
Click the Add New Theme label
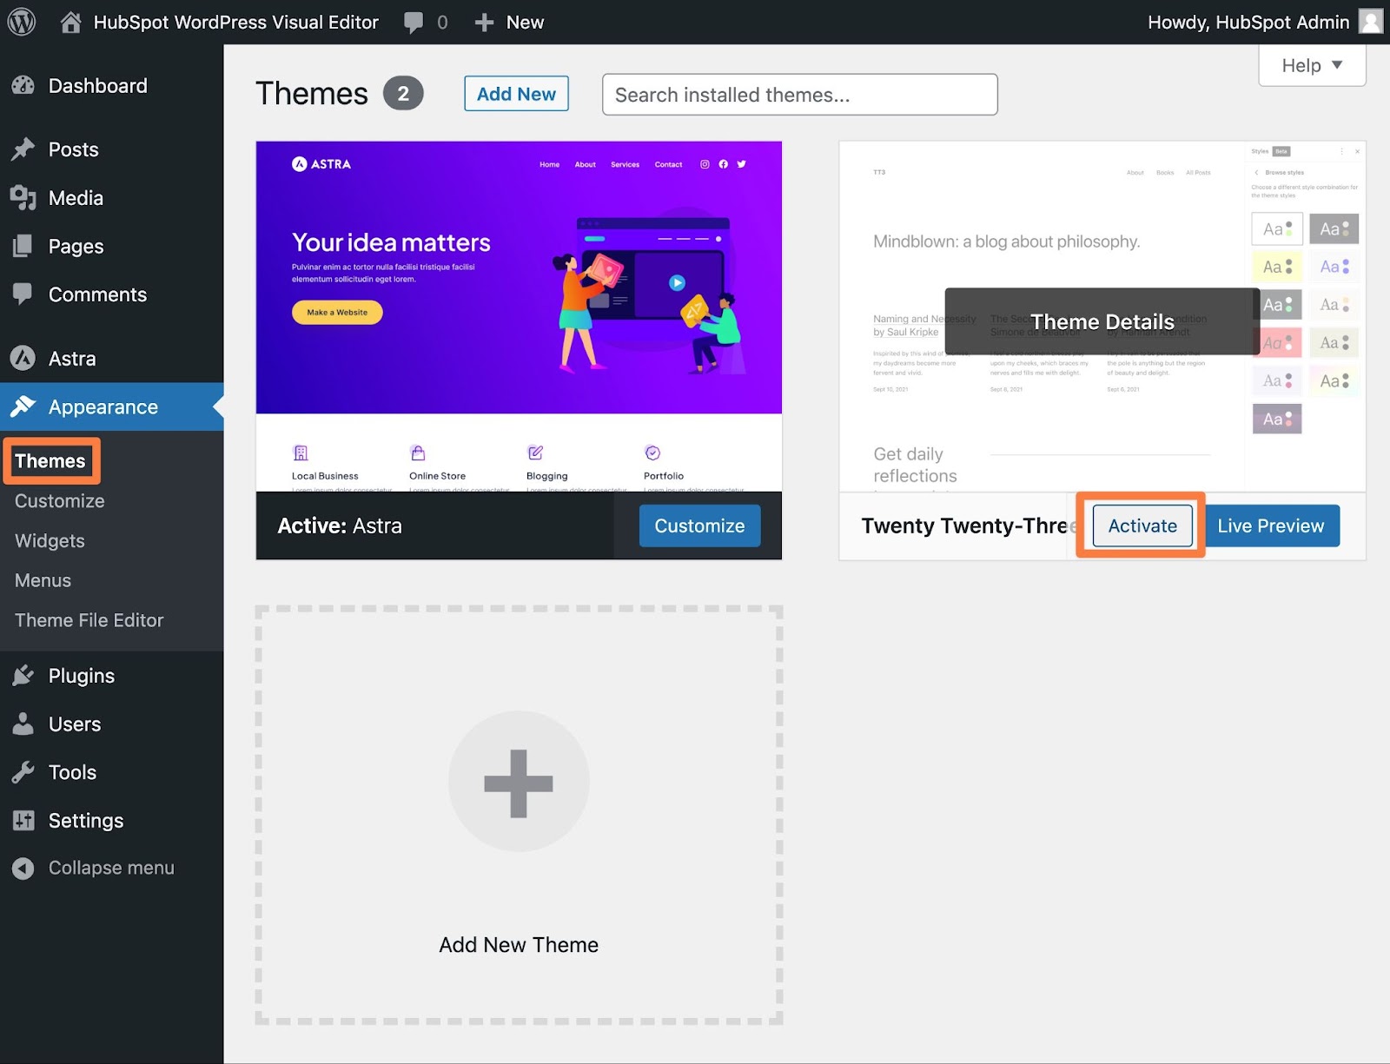point(519,944)
